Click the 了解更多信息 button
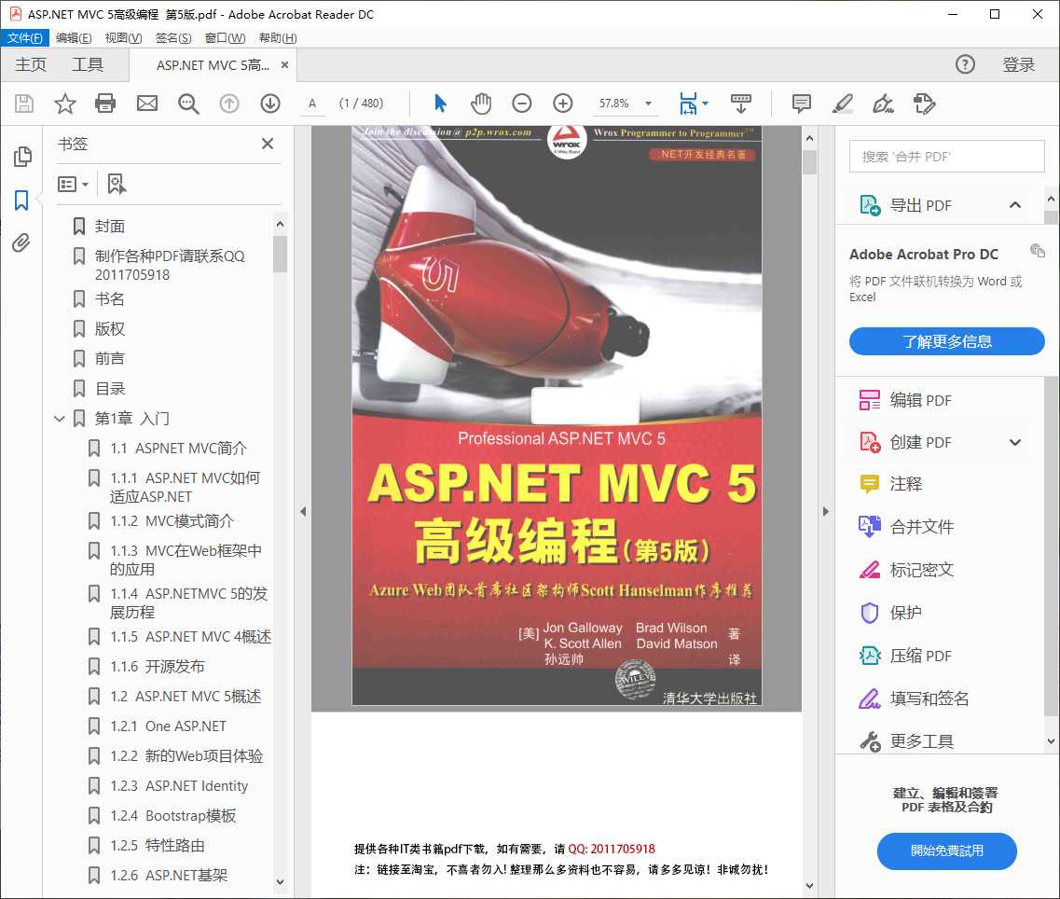 pos(946,341)
